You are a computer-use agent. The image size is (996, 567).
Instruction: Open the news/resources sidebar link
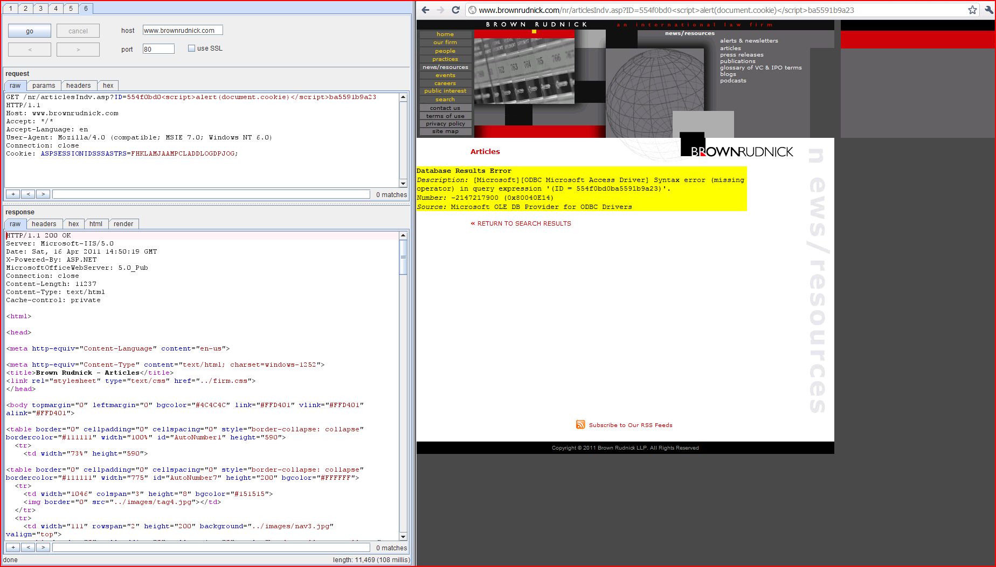coord(445,67)
